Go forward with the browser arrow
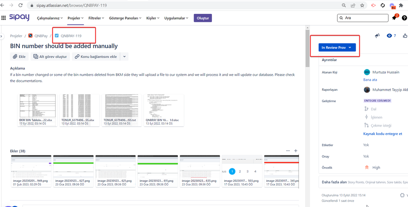The width and height of the screenshot is (408, 207). (x=11, y=5)
